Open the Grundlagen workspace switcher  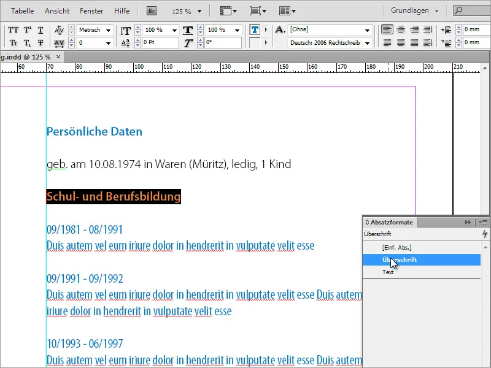(414, 10)
